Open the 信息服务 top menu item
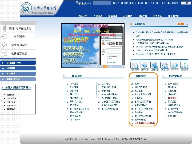 128,16
